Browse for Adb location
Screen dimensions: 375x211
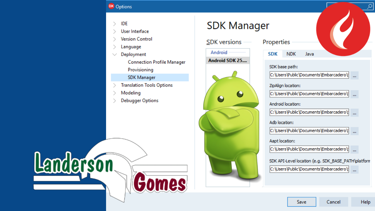(x=354, y=131)
